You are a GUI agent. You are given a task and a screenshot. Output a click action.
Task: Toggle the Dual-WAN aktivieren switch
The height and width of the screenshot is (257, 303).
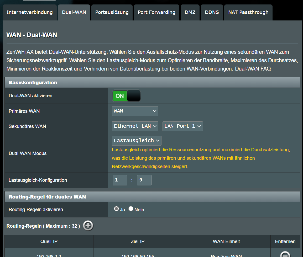coord(127,96)
